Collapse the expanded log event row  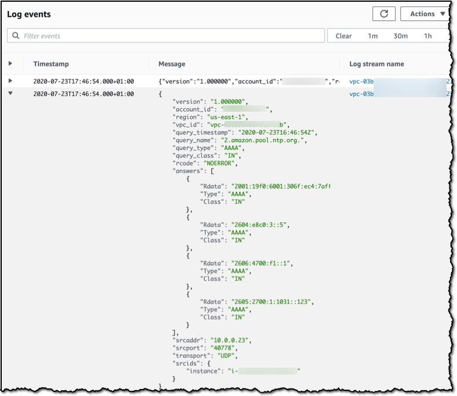click(x=10, y=93)
